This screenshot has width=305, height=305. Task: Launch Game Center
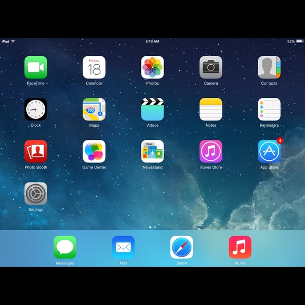94,151
